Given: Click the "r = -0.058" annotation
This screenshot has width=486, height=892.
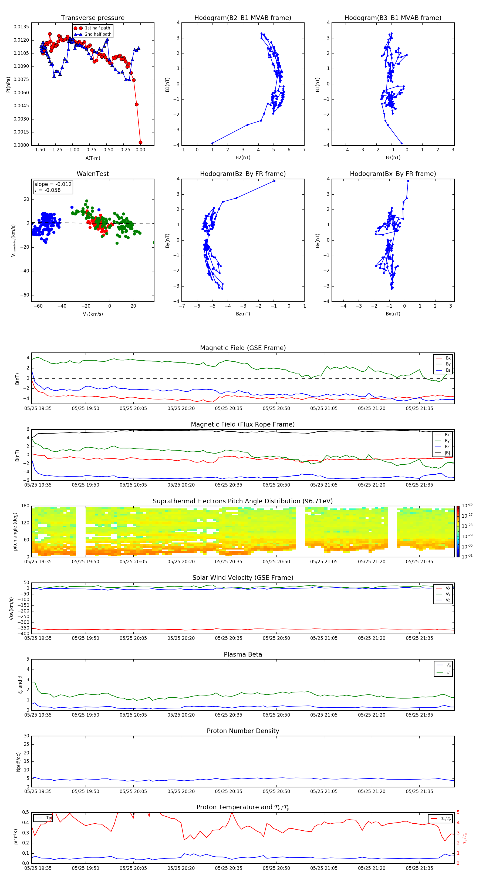Looking at the screenshot, I should pos(48,190).
